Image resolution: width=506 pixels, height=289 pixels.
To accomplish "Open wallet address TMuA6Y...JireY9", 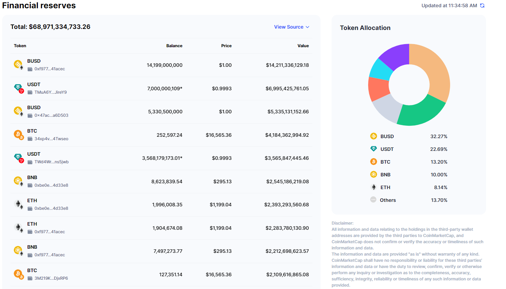I will (x=51, y=92).
